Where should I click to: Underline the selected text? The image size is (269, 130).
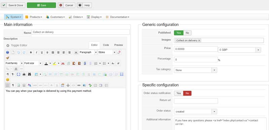click(42, 52)
